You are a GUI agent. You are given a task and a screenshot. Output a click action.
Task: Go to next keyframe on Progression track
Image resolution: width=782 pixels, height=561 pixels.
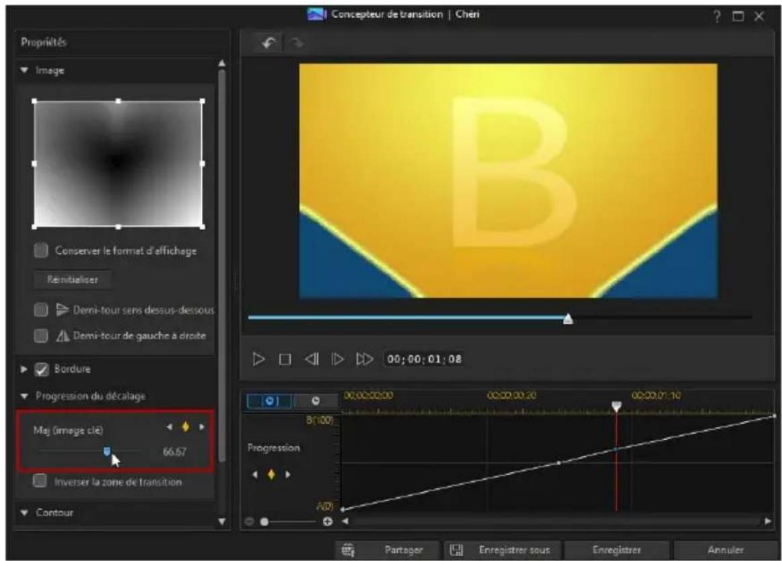[288, 475]
